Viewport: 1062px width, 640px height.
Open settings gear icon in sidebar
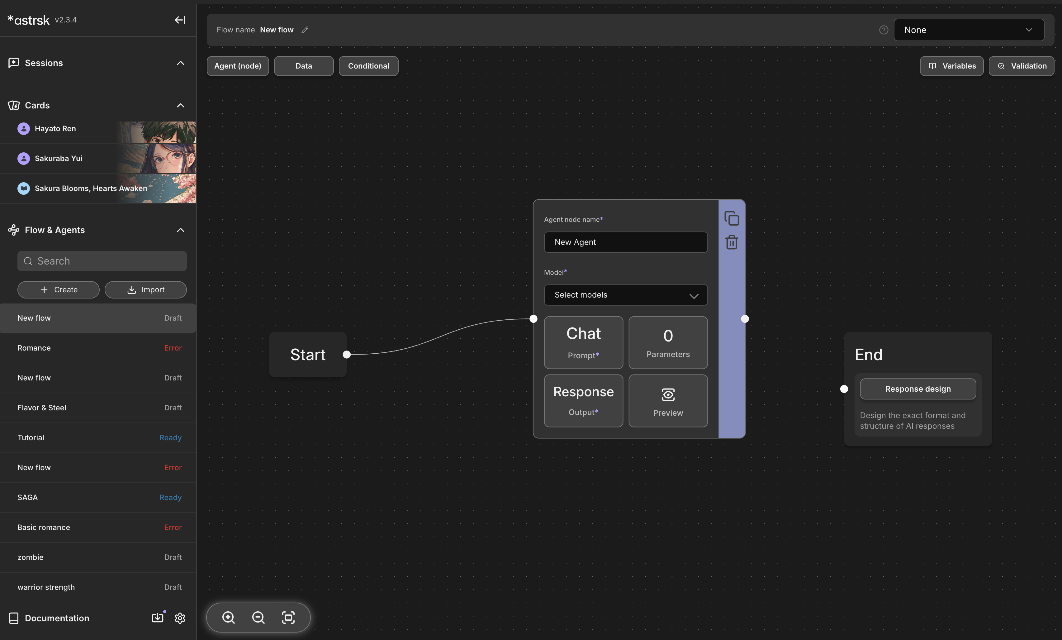180,618
